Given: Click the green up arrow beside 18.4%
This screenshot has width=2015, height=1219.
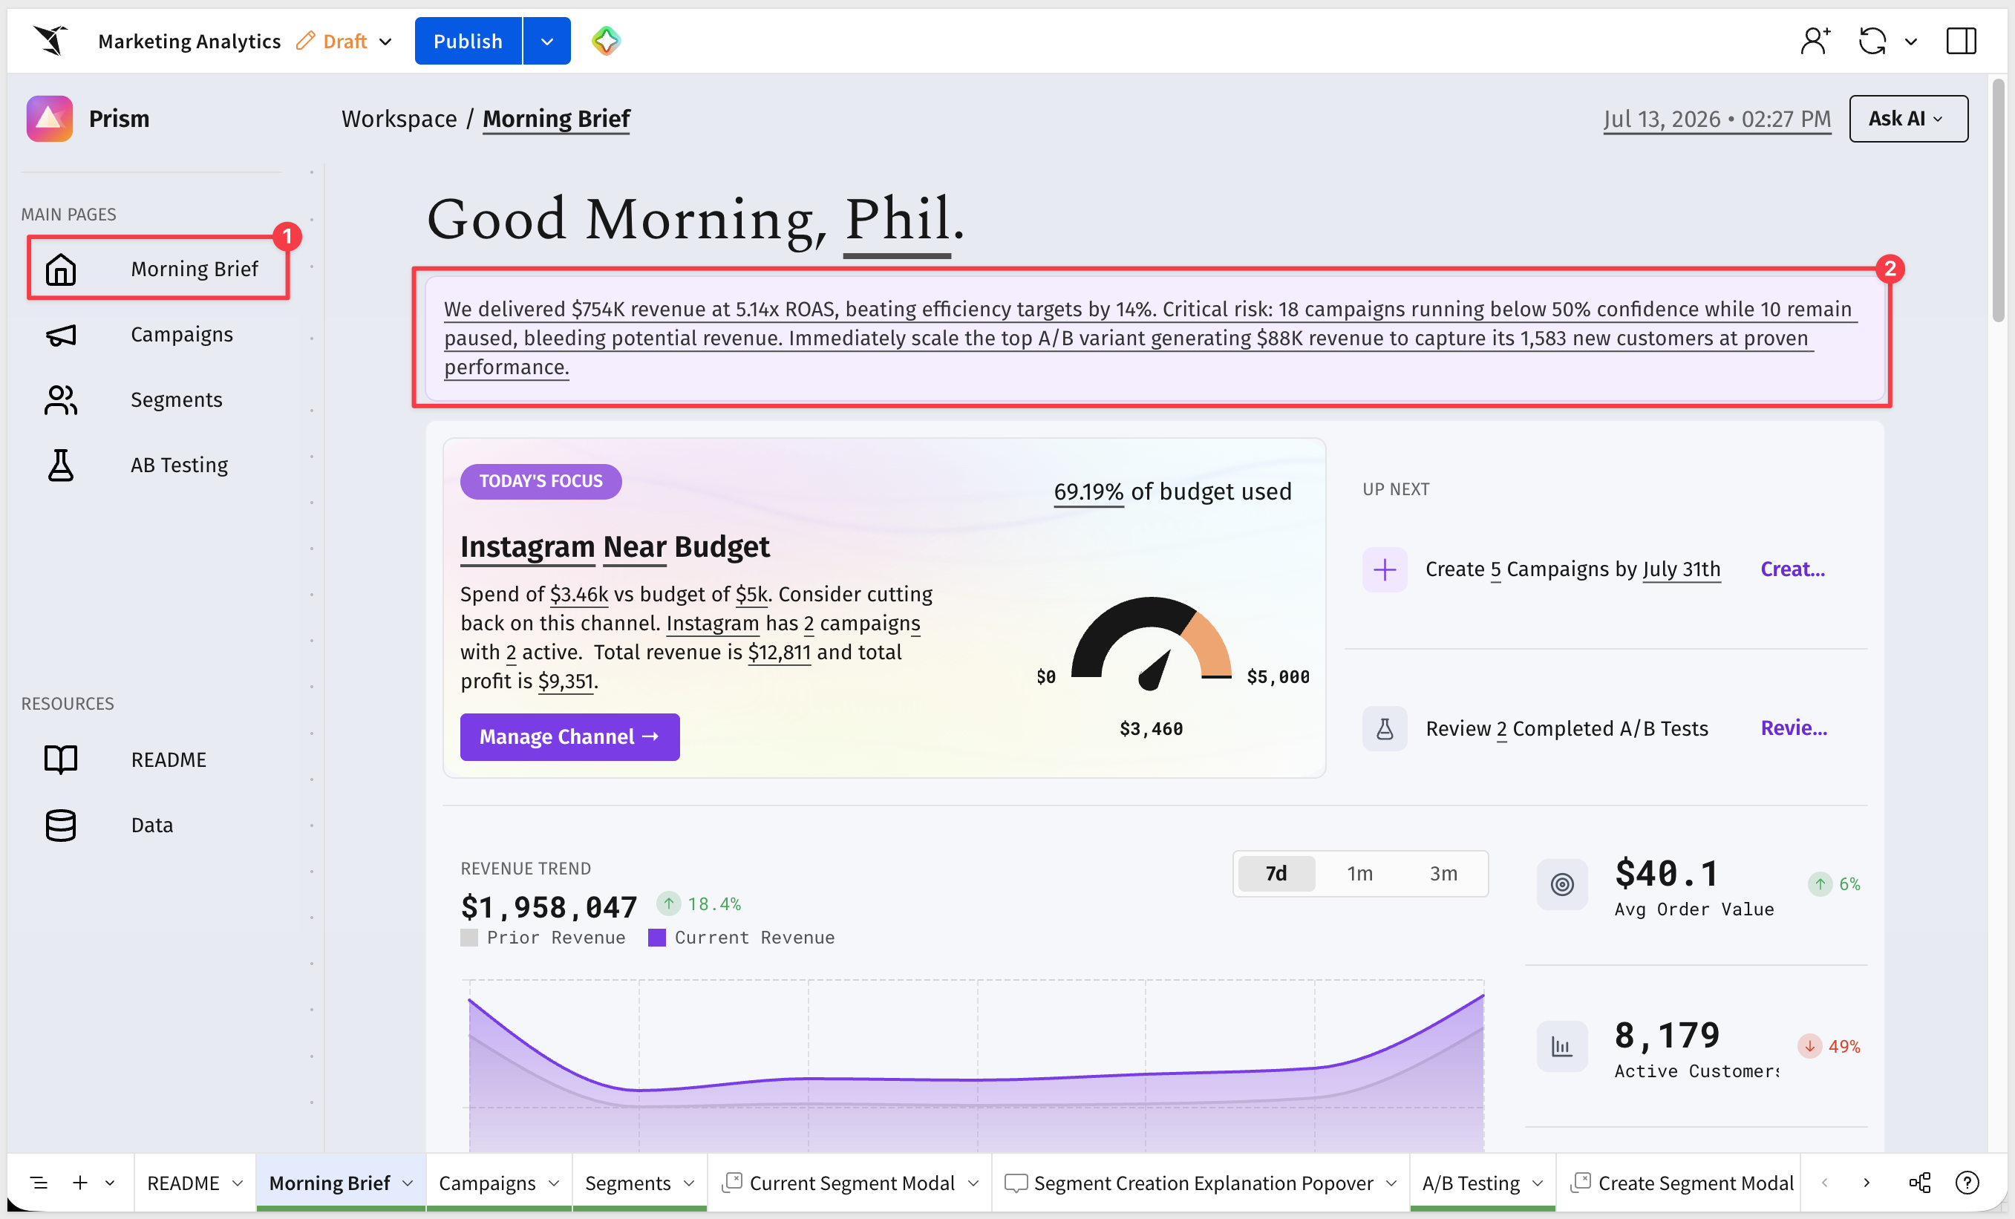Looking at the screenshot, I should pos(668,903).
